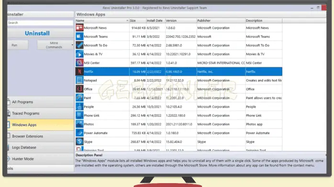Click the 1/20/2022 install date cell
334x187 pixels.
154,124
